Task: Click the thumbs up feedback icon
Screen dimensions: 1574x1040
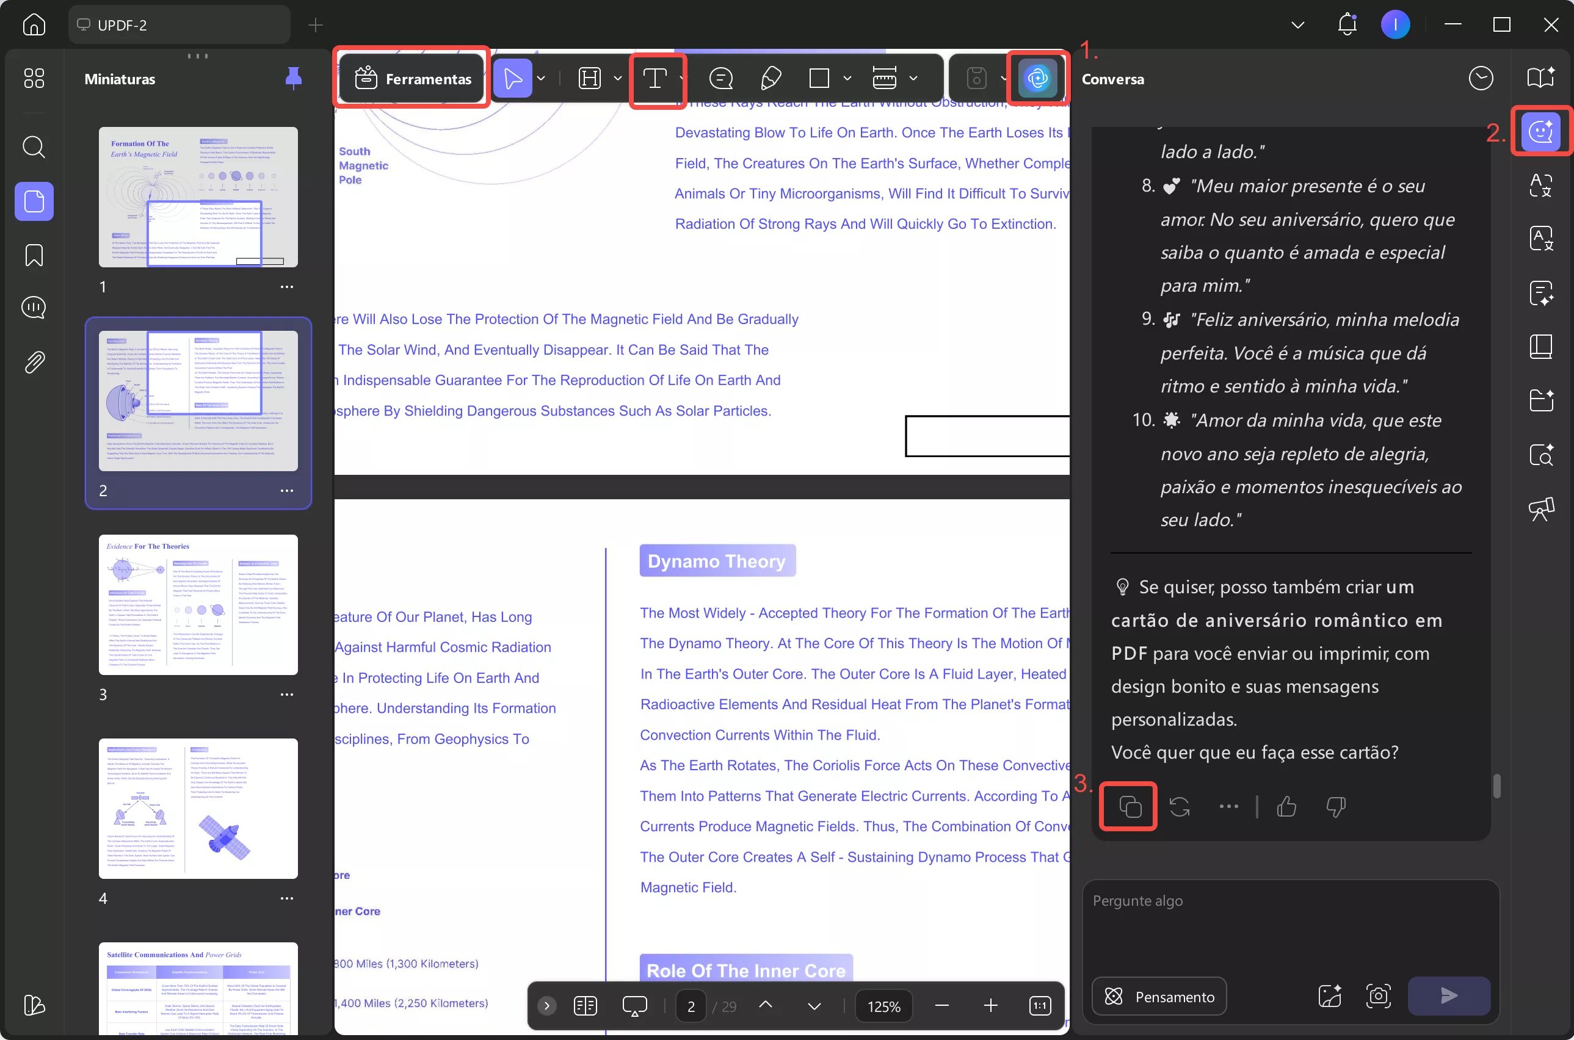Action: click(1286, 806)
